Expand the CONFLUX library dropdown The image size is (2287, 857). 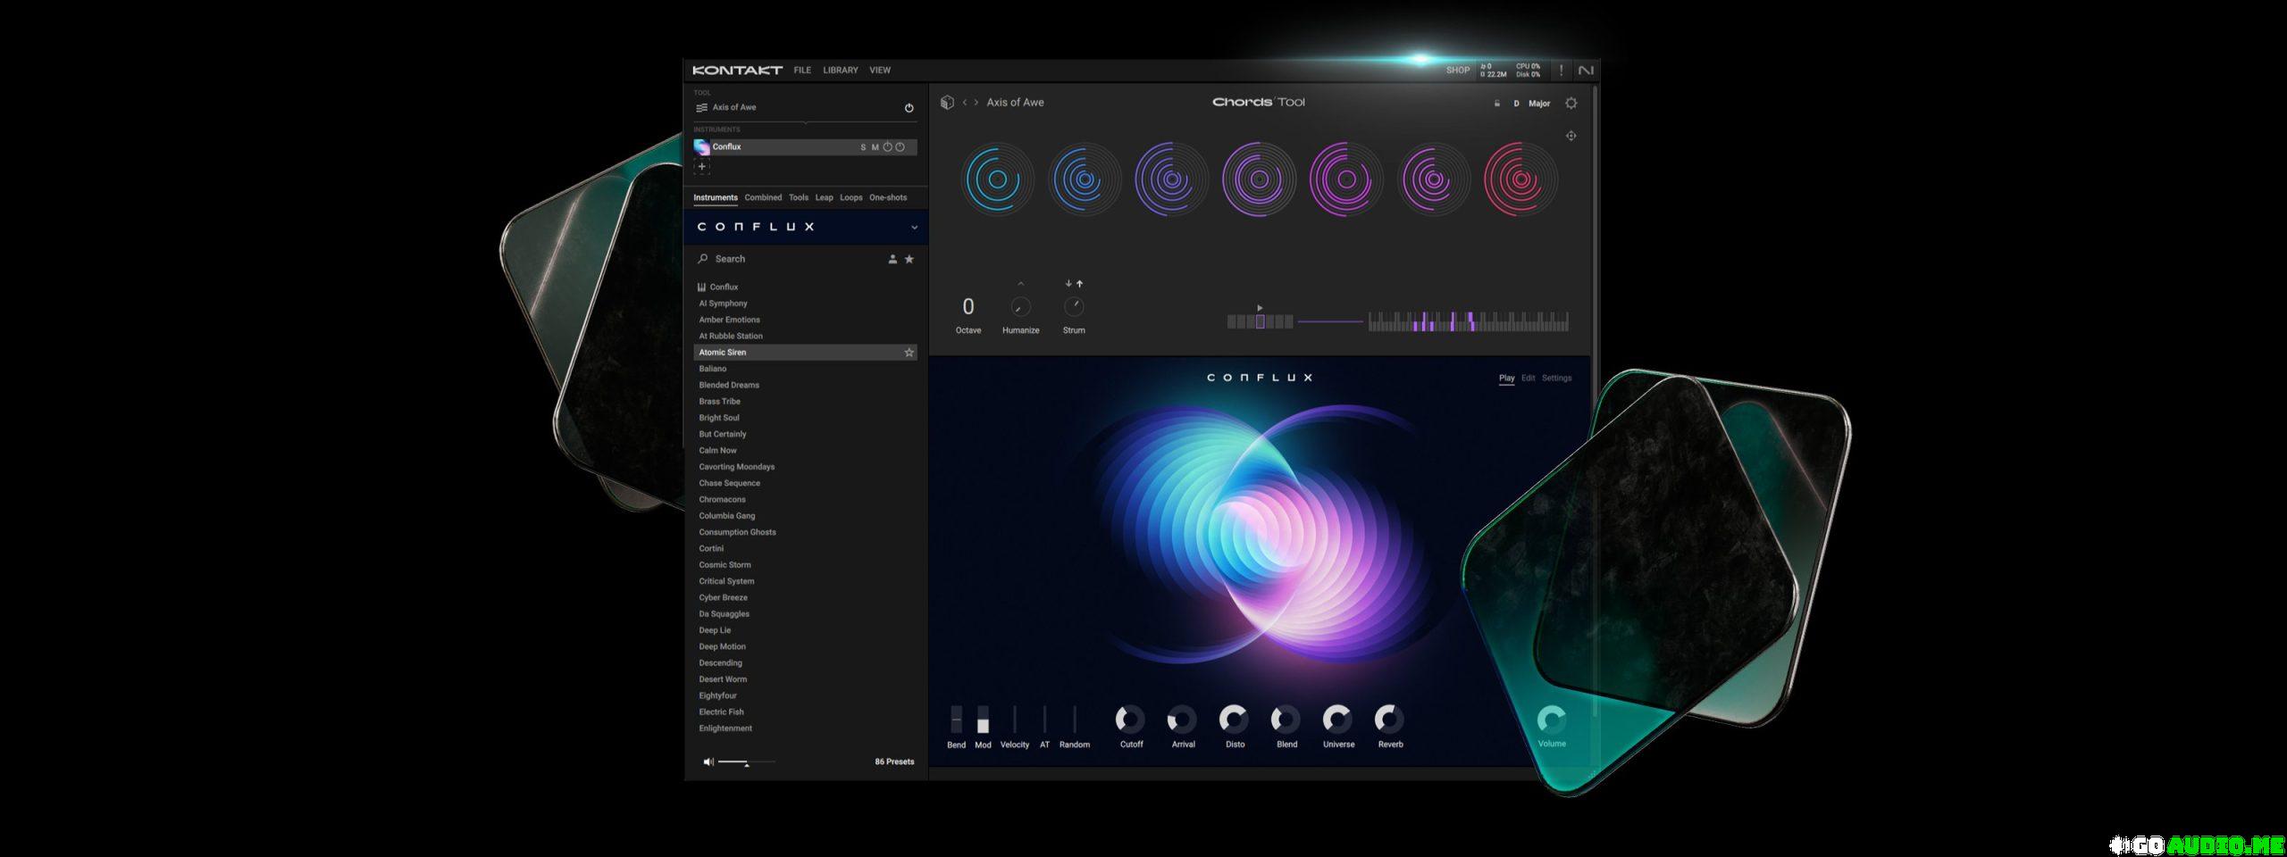click(914, 228)
